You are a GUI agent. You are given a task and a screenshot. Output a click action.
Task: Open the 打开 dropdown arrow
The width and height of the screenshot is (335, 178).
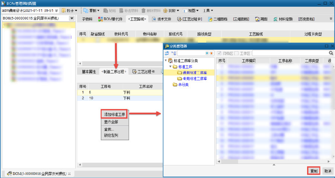(x=76, y=10)
